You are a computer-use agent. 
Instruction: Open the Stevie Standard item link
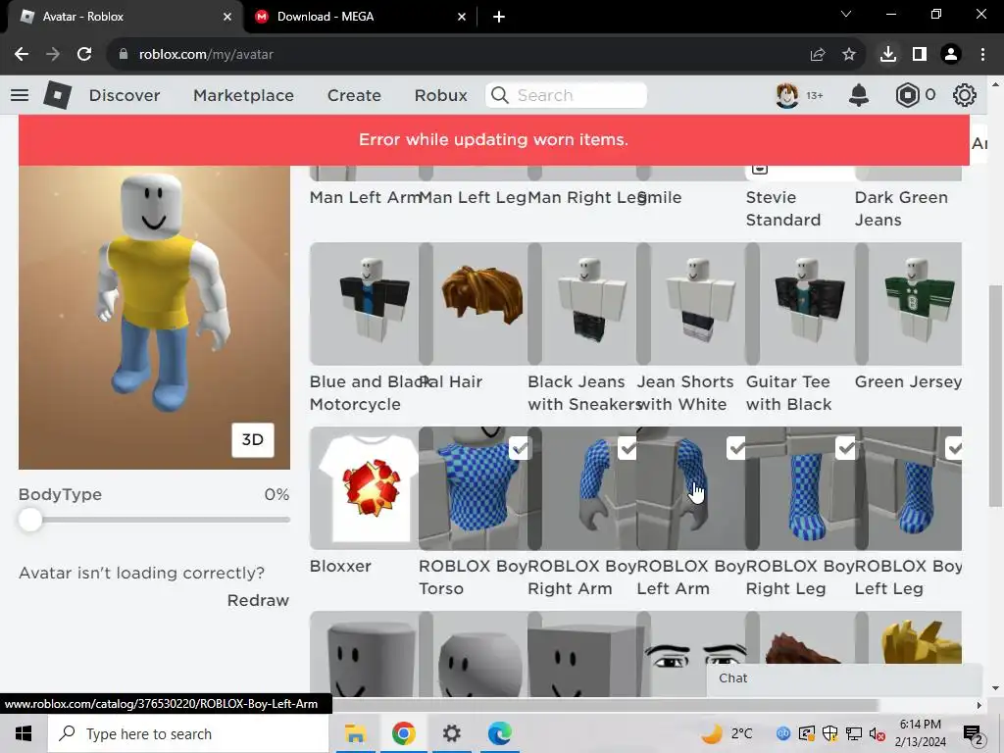tap(783, 209)
